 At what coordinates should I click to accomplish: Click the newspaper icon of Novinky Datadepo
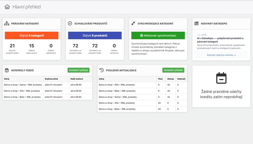point(196,23)
